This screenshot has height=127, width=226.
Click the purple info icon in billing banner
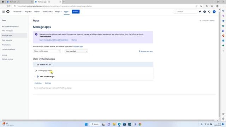point(36,35)
